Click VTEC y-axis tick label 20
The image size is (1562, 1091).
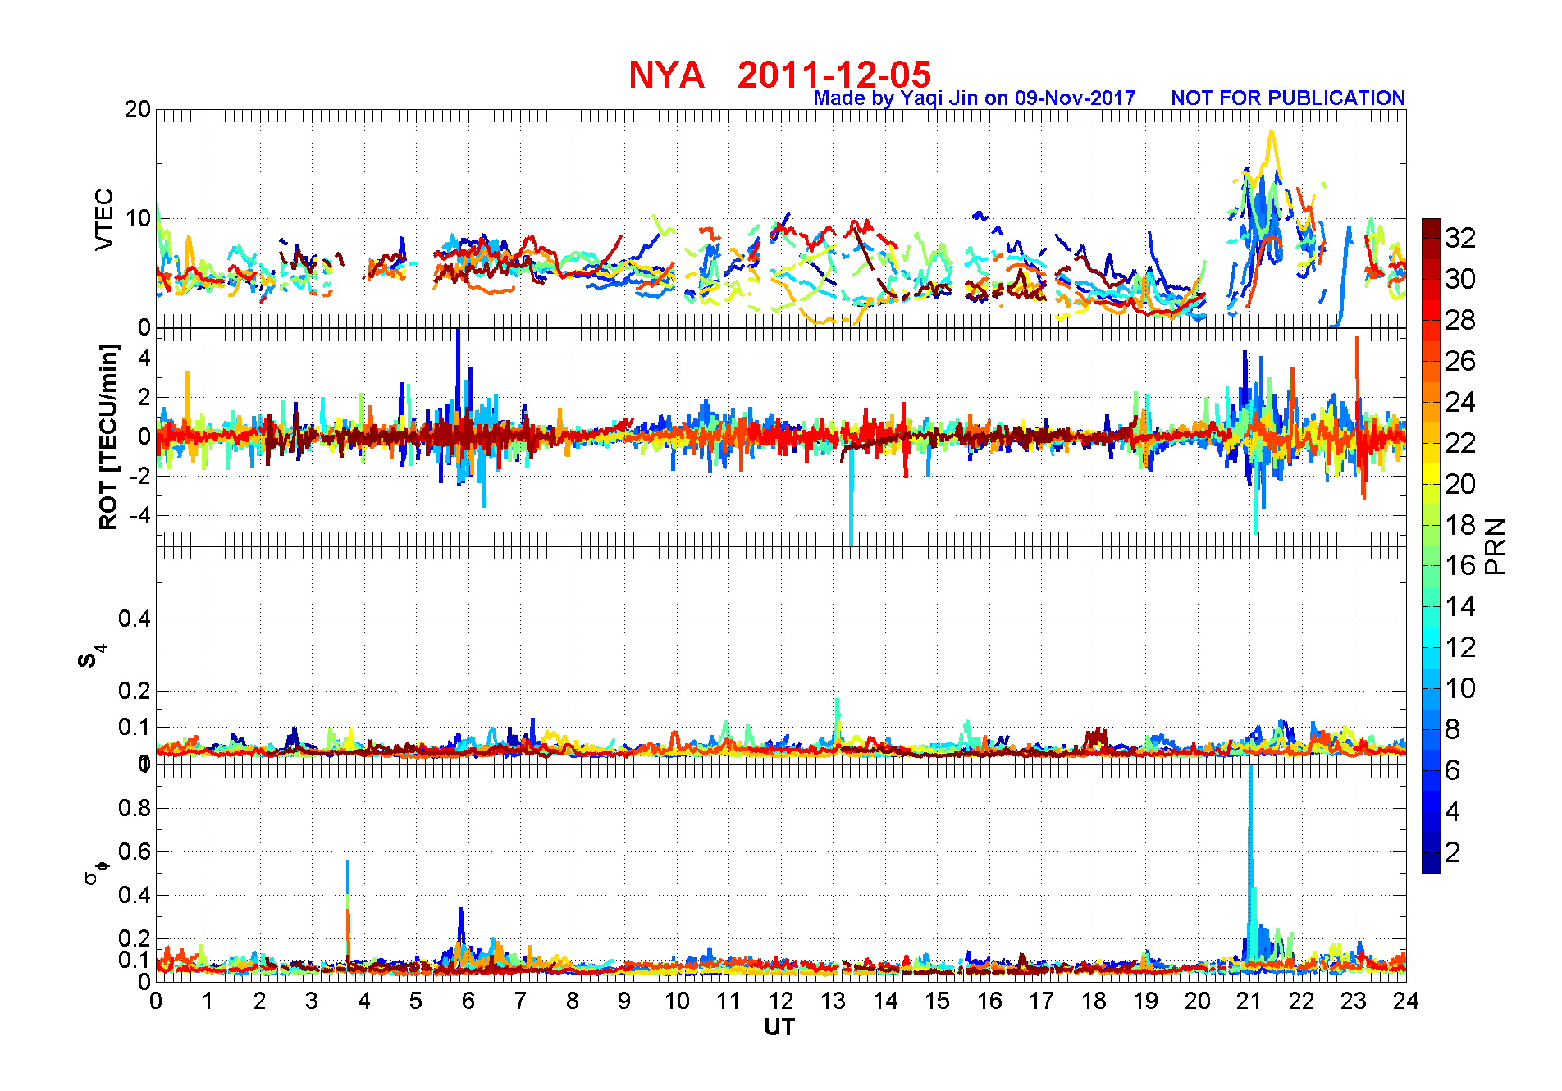[138, 109]
